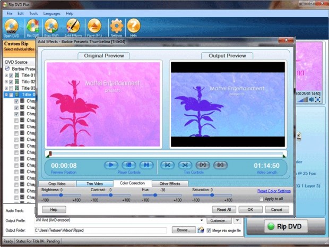Viewport: 329px width, 247px height.
Task: Enable the Apply to all checkbox
Action: click(261, 199)
